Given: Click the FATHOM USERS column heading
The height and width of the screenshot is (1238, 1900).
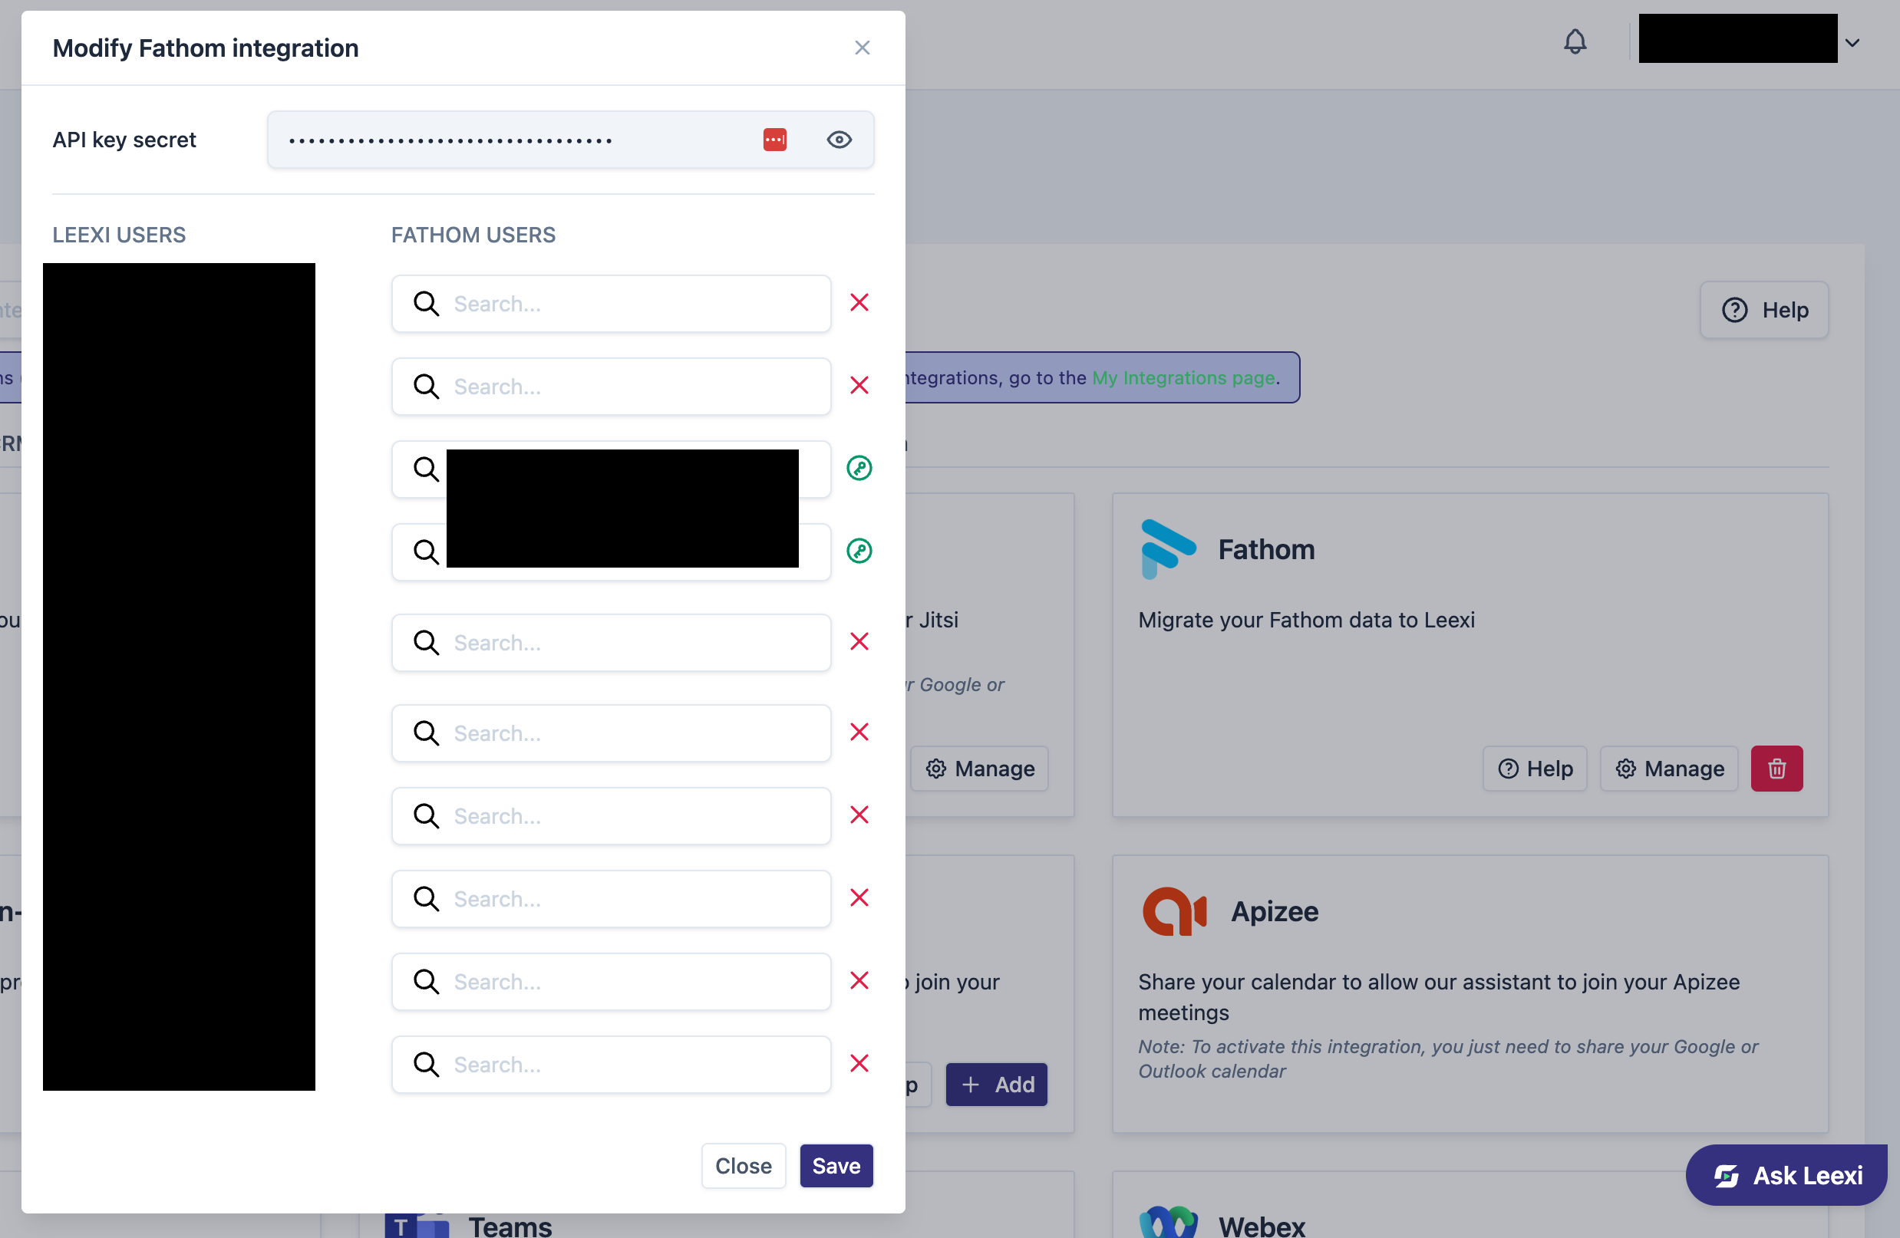Looking at the screenshot, I should pos(473,235).
